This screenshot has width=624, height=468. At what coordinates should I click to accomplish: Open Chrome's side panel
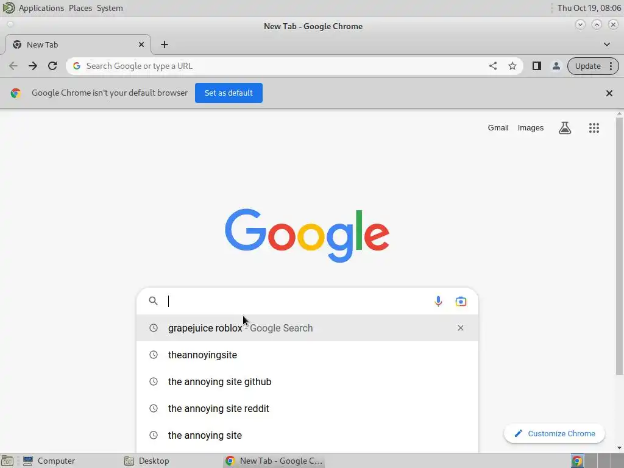pos(536,66)
